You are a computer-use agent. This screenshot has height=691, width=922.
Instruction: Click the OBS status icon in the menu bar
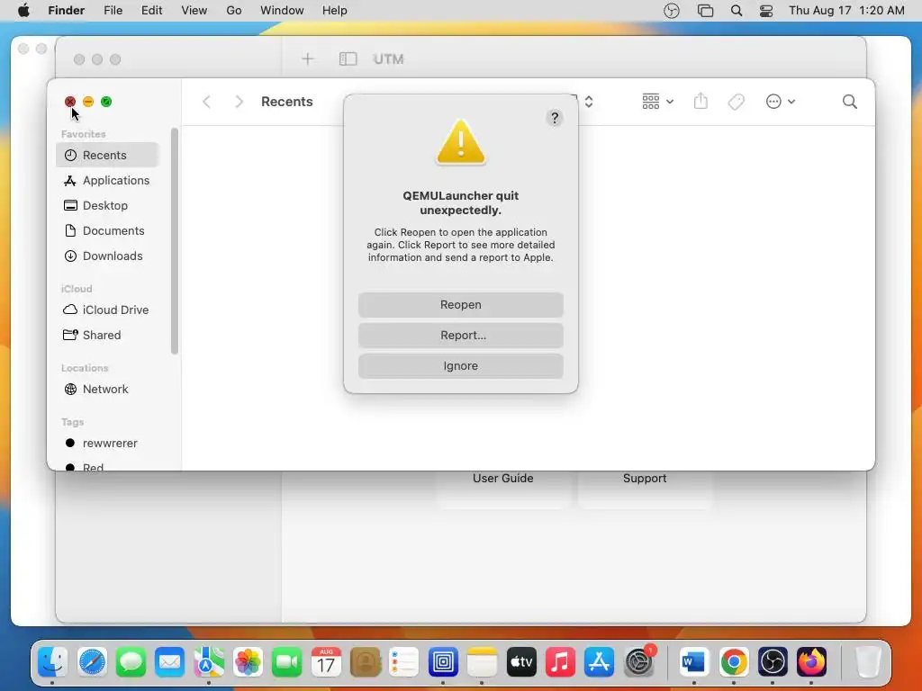[x=671, y=11]
